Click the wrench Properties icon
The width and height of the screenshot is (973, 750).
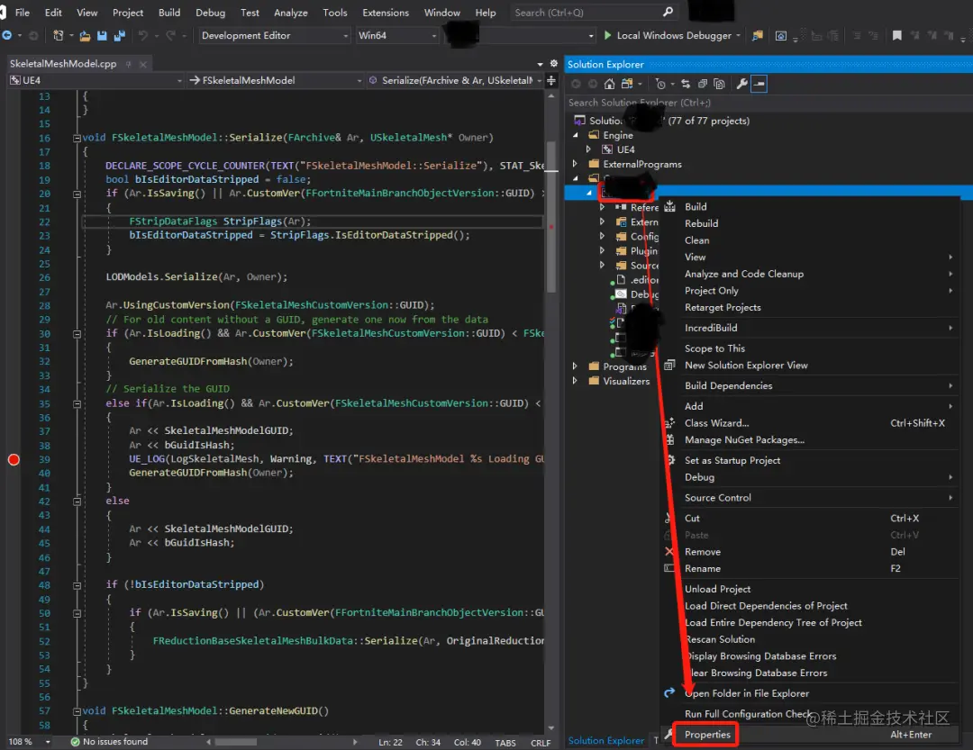pos(741,84)
